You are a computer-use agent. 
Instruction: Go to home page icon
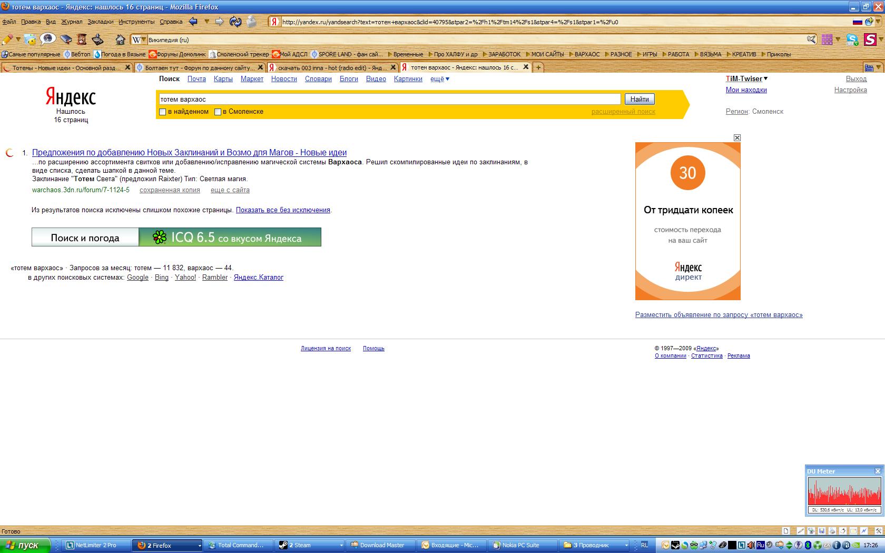pyautogui.click(x=121, y=39)
